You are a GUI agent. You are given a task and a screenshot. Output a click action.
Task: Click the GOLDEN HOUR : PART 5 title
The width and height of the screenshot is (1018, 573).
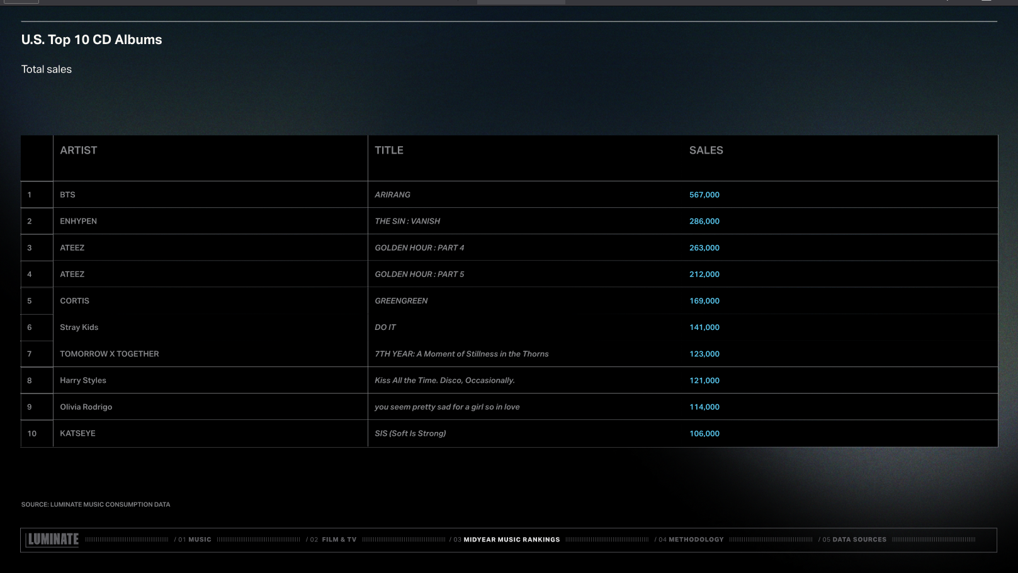pos(419,274)
